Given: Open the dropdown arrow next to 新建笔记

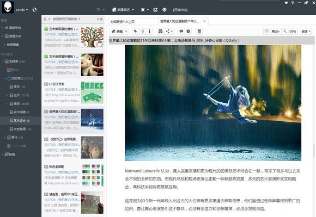Looking at the screenshot, I should click(x=133, y=10).
